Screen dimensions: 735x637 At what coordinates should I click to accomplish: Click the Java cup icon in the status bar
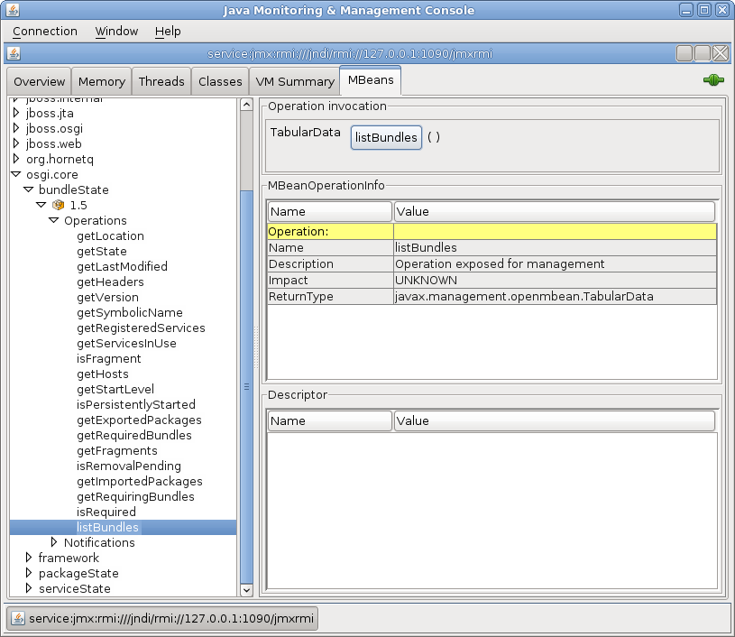tap(16, 618)
